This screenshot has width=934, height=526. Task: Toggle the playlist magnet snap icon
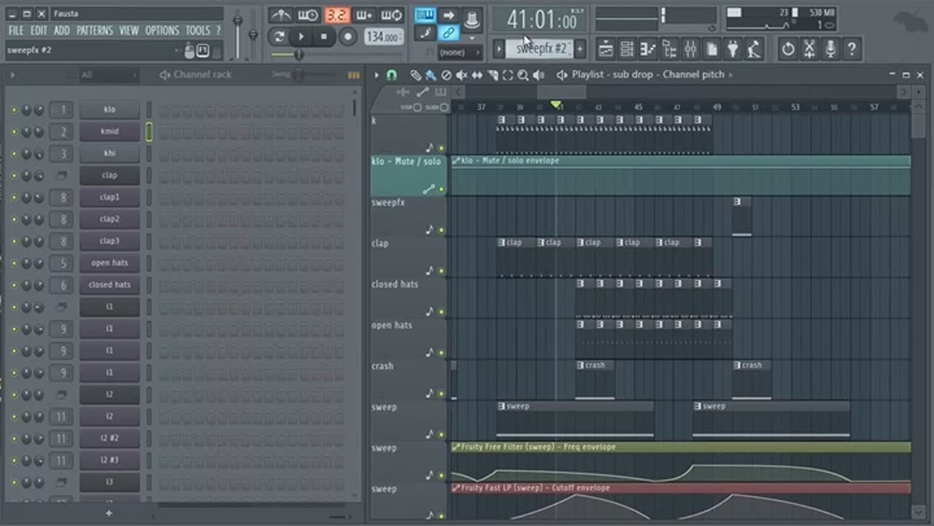(392, 75)
